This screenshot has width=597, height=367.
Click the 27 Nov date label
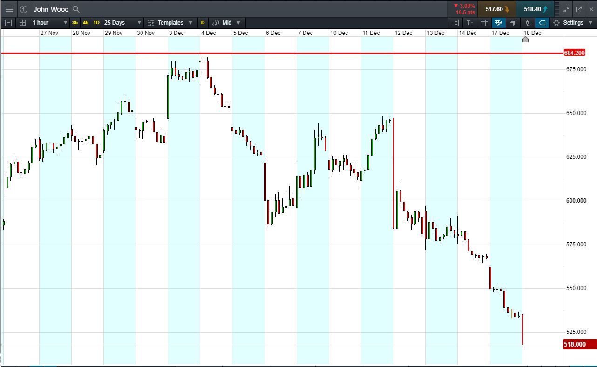pos(49,33)
